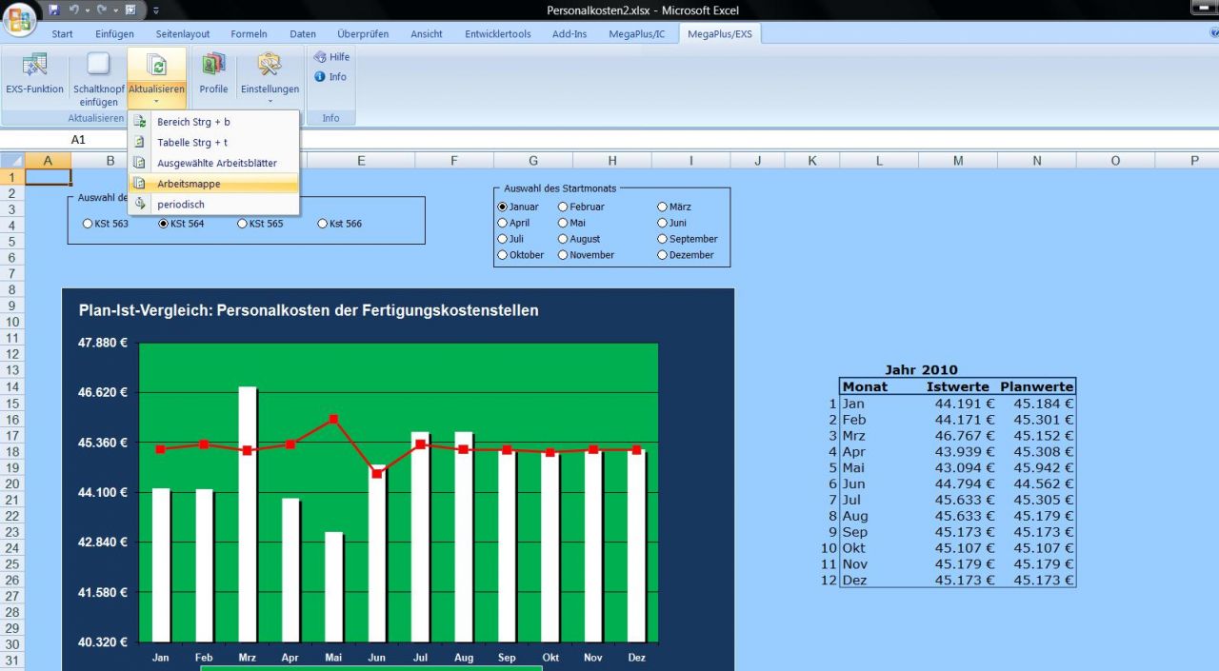This screenshot has height=671, width=1219.
Task: Click the fourth quick access toolbar icon
Action: coord(130,10)
